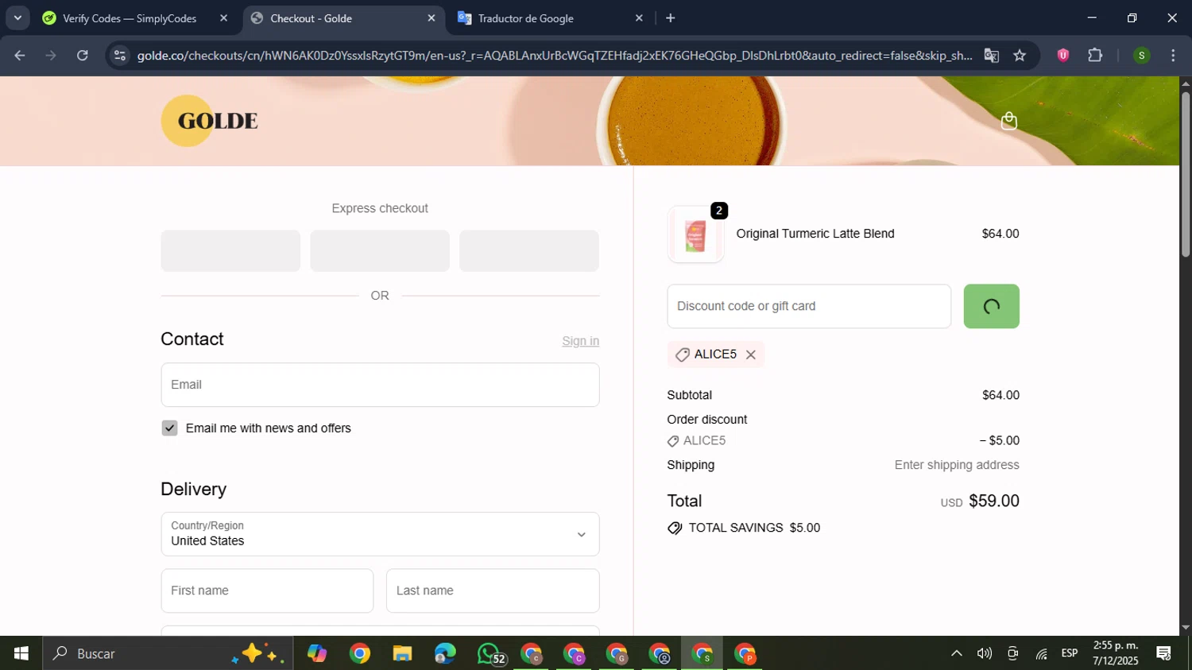This screenshot has height=670, width=1192.
Task: Remove the ALICE5 discount code tag
Action: click(750, 354)
